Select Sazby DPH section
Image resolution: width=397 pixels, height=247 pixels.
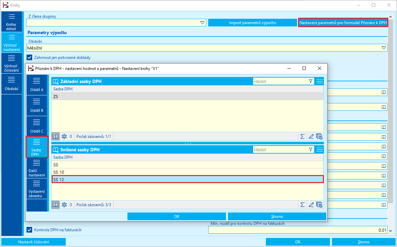(x=37, y=147)
